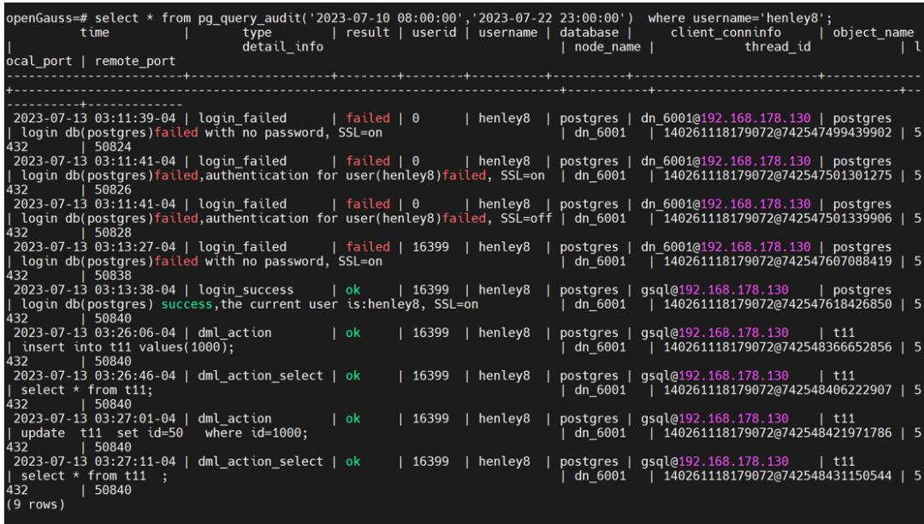Click timestamp 2023-07-13 03:27:11-04
This screenshot has width=924, height=524.
coord(95,462)
